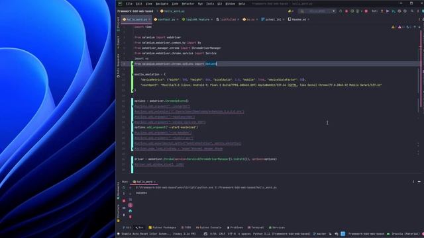Click hello_word.py breadcrumb in navigation bar
The image size is (424, 238).
point(172,11)
